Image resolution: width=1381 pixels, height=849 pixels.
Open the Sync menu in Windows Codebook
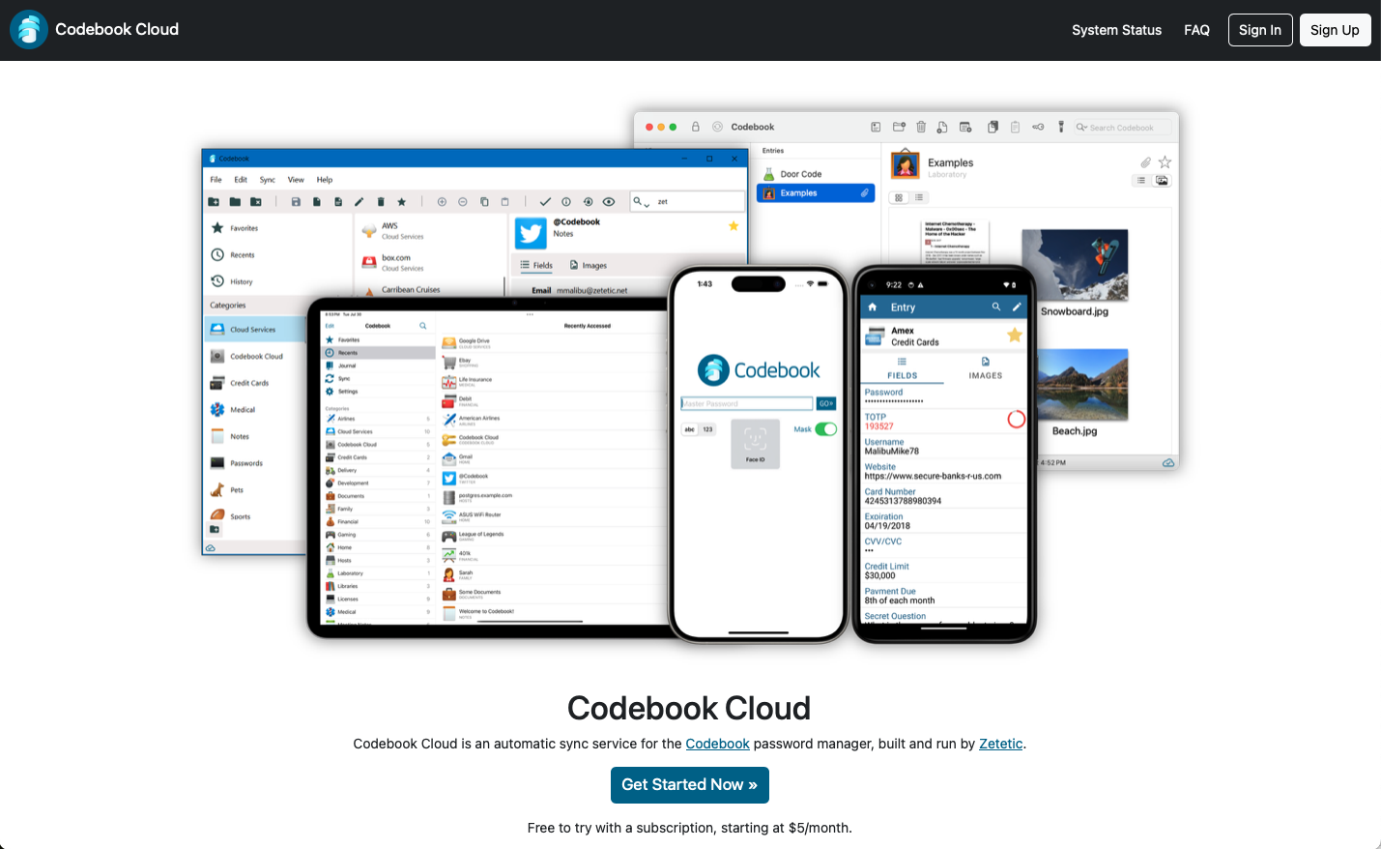(x=267, y=180)
